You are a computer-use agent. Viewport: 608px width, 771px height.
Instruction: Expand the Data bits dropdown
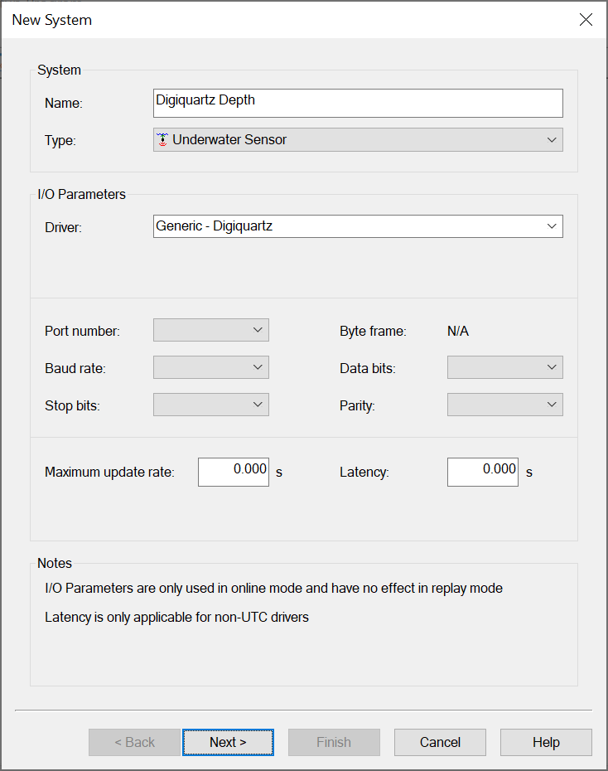tap(504, 367)
